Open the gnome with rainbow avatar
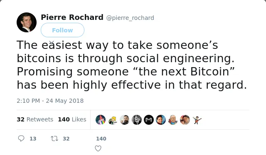266x155 pixels. pos(101,120)
